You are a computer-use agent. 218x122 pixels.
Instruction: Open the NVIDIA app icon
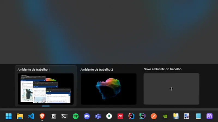[x=165, y=116]
